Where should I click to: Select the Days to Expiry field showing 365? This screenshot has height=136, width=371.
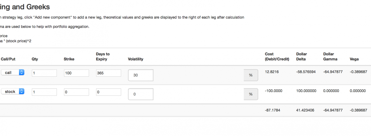(x=108, y=73)
